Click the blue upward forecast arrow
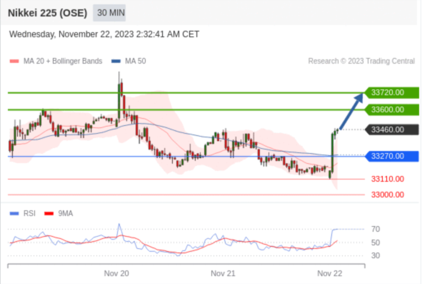 tap(351, 111)
